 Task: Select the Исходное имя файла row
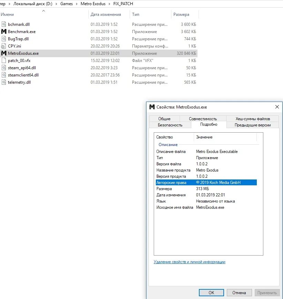(206, 207)
